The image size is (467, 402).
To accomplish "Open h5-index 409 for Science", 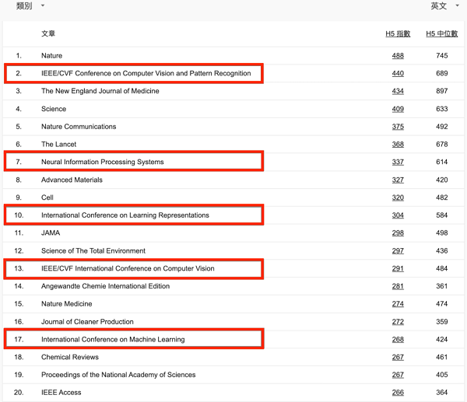I will (398, 109).
